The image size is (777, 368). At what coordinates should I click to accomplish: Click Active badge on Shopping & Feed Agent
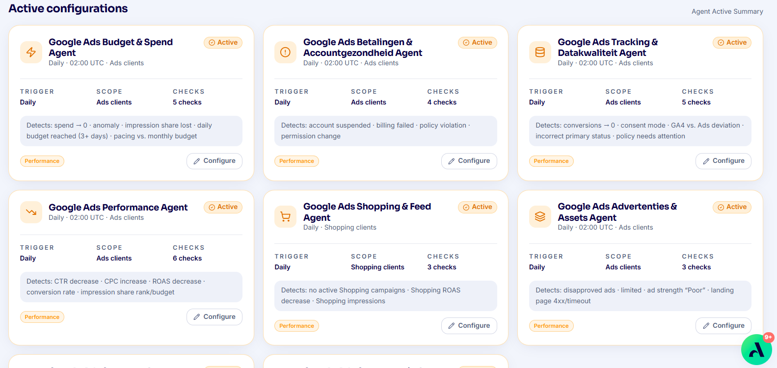click(478, 207)
